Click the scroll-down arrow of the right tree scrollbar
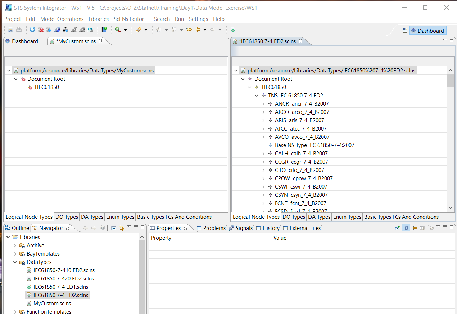457x314 pixels. (450, 208)
